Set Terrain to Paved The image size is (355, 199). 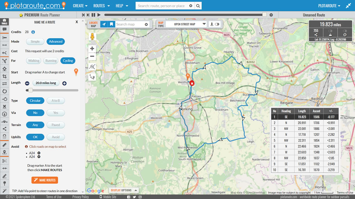[x=56, y=125]
